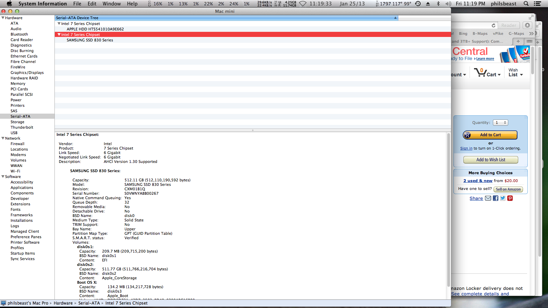Viewport: 548px width, 308px height.
Task: Select Wi-Fi under Network
Action: 15,171
